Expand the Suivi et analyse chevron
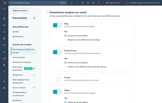 (34, 88)
